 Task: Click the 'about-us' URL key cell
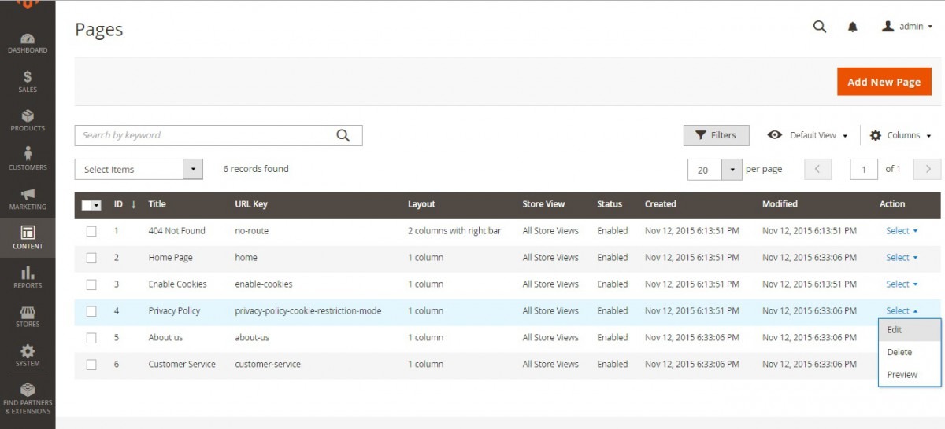(252, 338)
